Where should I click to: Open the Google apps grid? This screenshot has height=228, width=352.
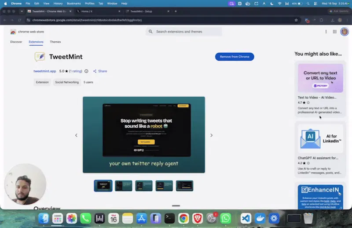(335, 32)
